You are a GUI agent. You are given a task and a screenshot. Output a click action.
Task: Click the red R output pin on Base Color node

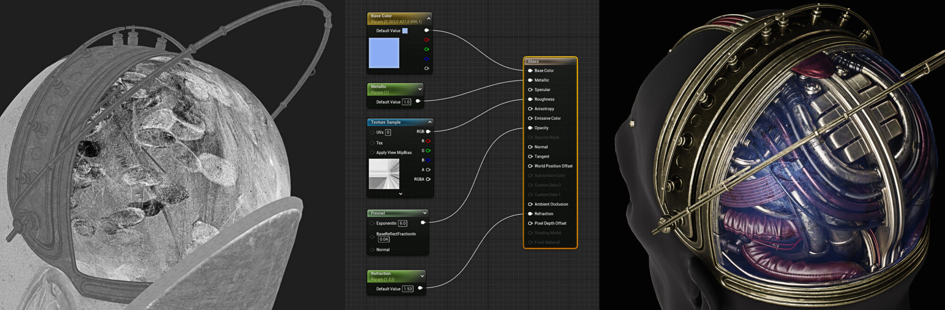(x=427, y=40)
